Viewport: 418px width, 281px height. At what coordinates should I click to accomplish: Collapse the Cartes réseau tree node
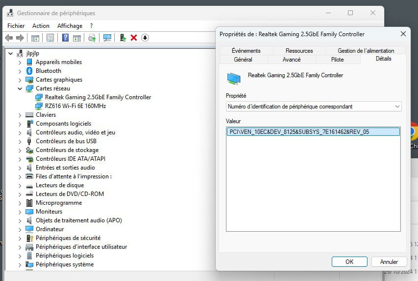click(x=20, y=88)
